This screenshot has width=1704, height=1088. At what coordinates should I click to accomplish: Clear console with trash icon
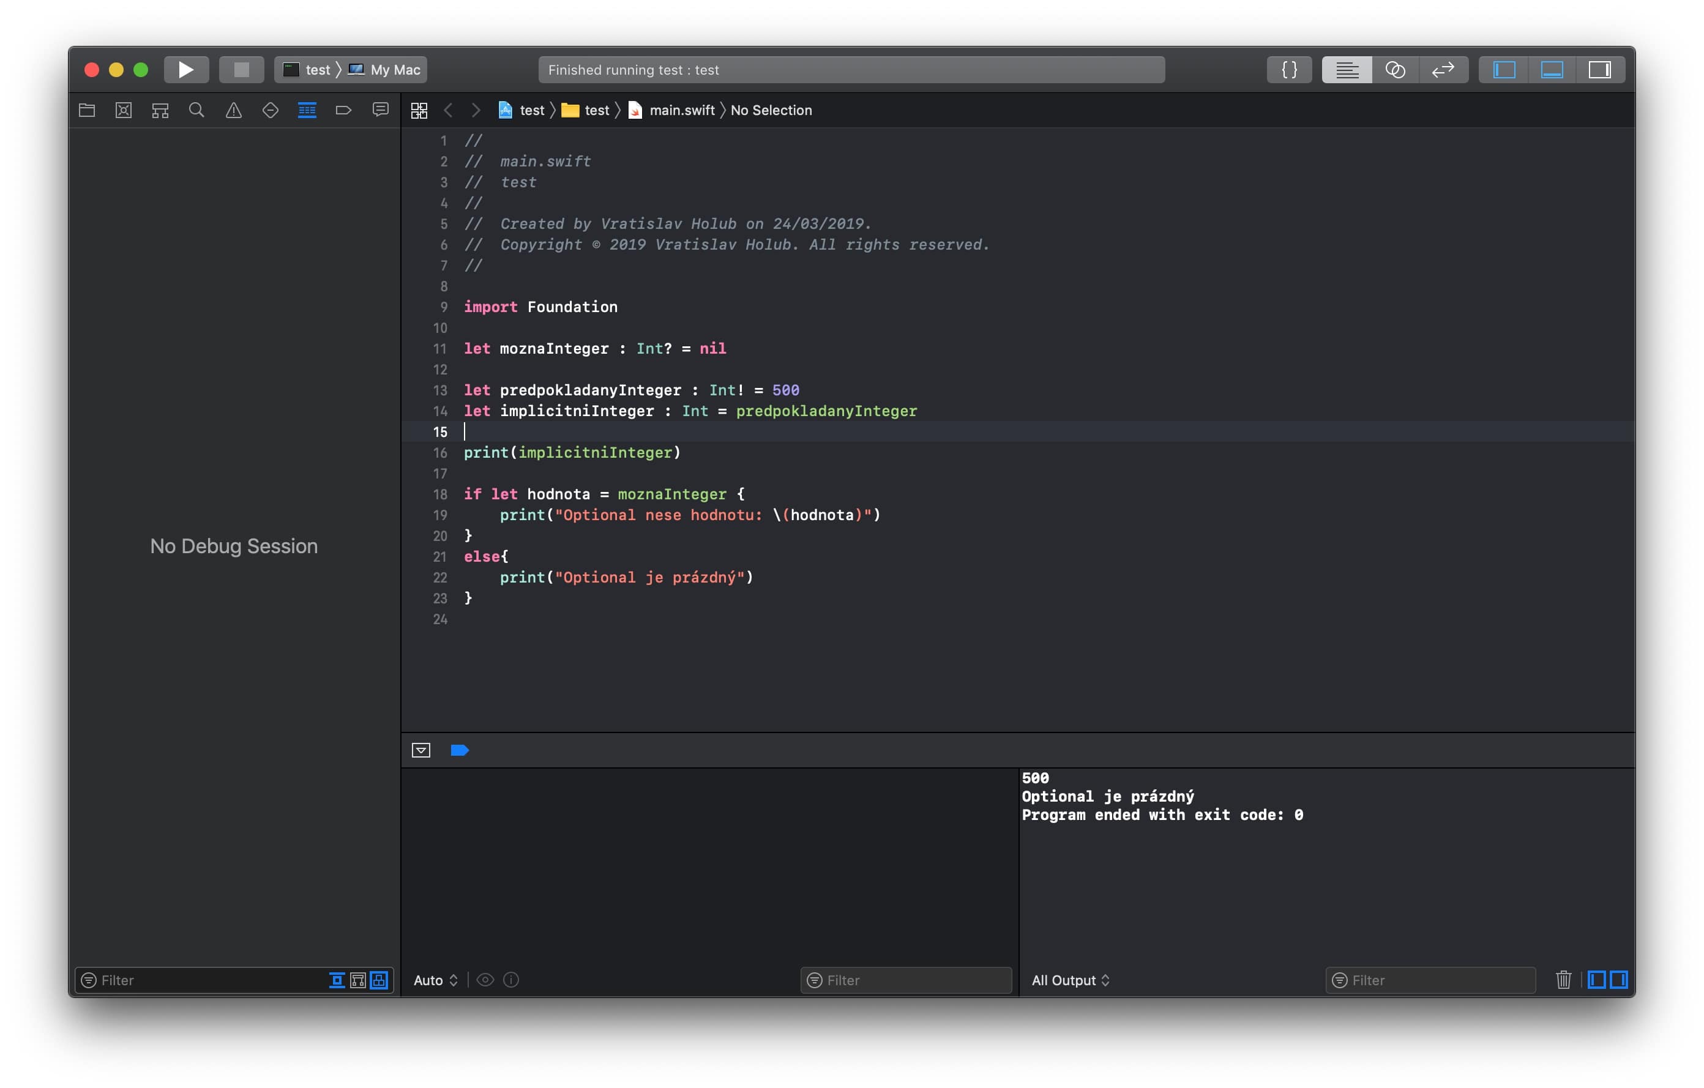click(1563, 980)
